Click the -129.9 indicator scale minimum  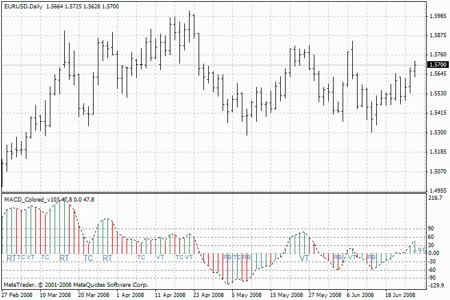click(436, 286)
